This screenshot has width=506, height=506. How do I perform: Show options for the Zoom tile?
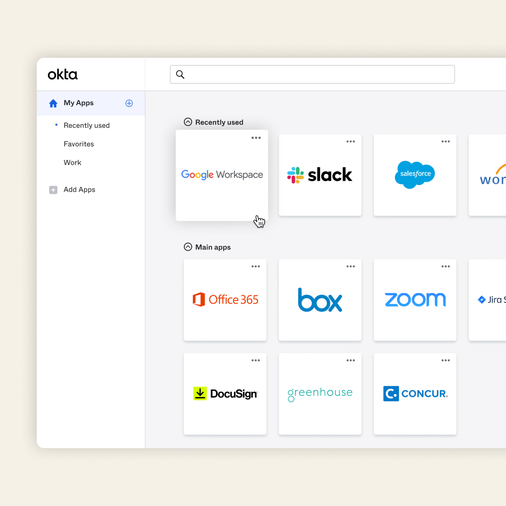[x=445, y=267]
